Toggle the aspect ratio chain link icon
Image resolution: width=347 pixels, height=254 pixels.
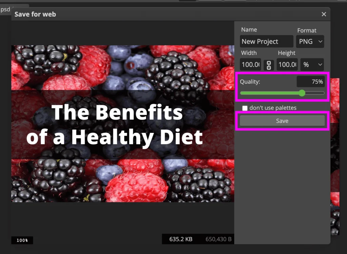pyautogui.click(x=269, y=65)
